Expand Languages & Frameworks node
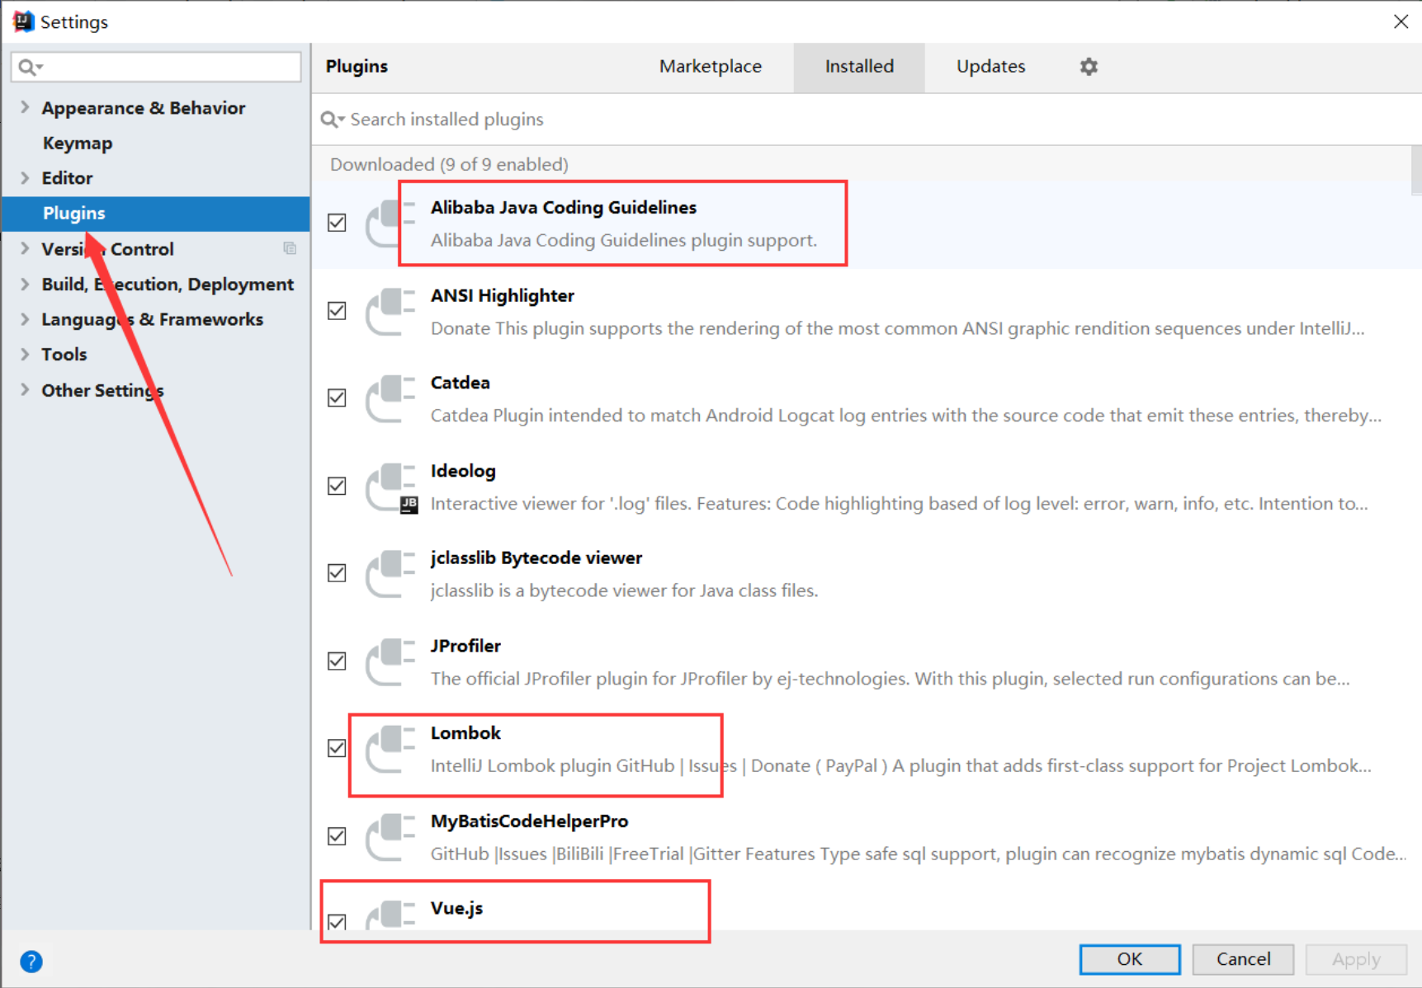This screenshot has height=988, width=1422. 25,319
